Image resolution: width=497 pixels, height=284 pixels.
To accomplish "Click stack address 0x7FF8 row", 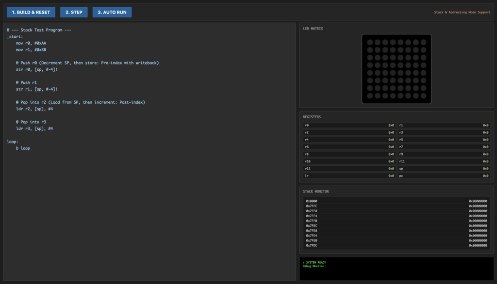I will [x=397, y=211].
